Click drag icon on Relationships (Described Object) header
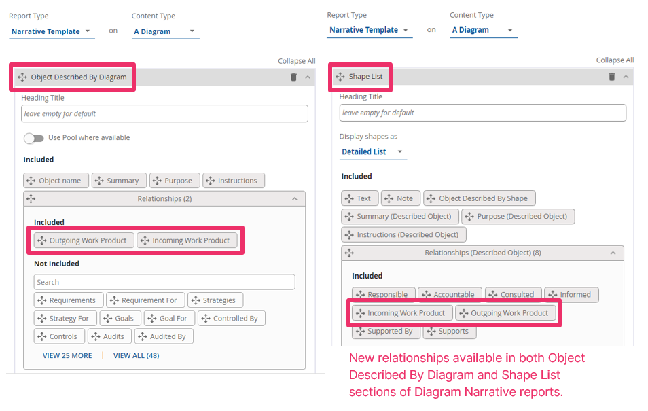 point(349,253)
